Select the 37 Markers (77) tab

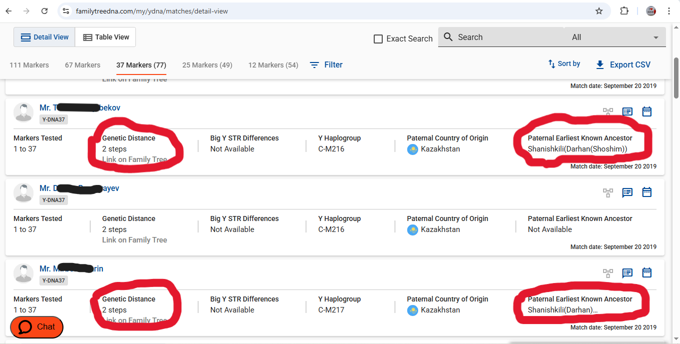click(141, 65)
